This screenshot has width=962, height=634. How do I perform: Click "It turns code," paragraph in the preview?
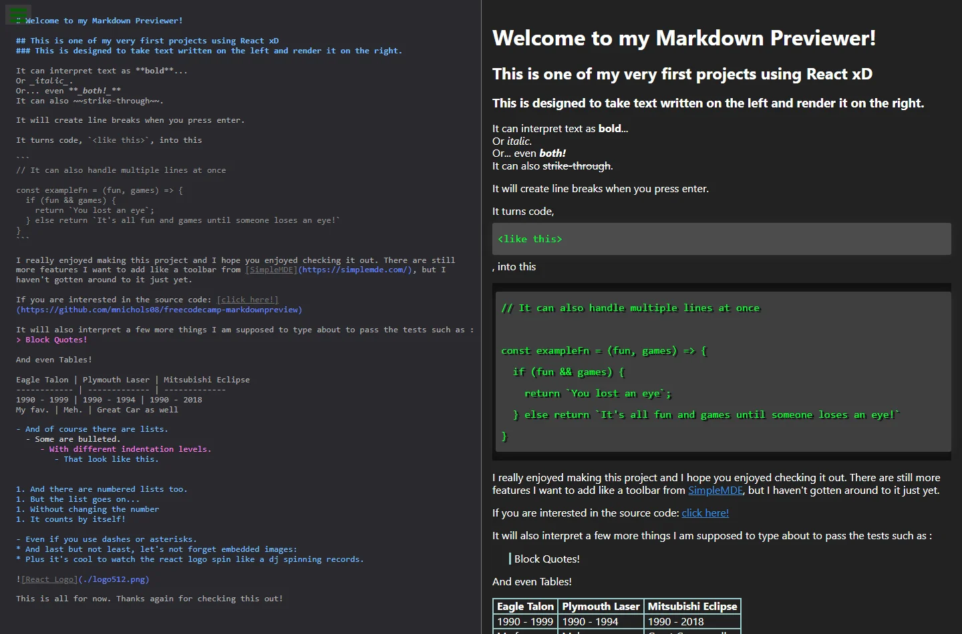(x=523, y=212)
